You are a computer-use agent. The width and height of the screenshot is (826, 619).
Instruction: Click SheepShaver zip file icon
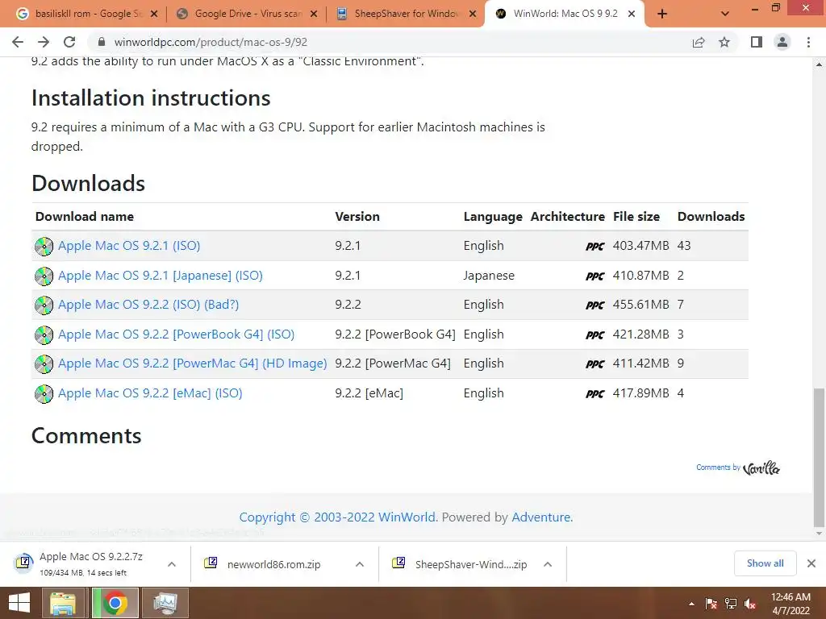click(x=398, y=563)
